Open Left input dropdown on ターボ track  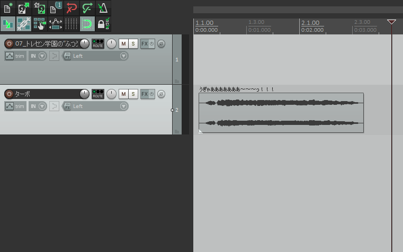click(x=100, y=106)
